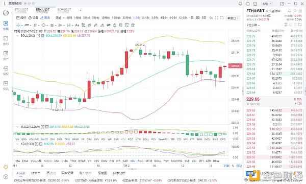The image size is (306, 184).
Task: Click the trash icon to delete drawings
Action: (133, 25)
